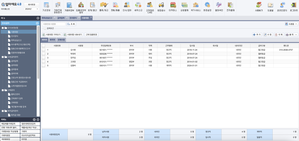Select the 퇴직자 tab
Screen dimensions: 299x141
click(52, 40)
